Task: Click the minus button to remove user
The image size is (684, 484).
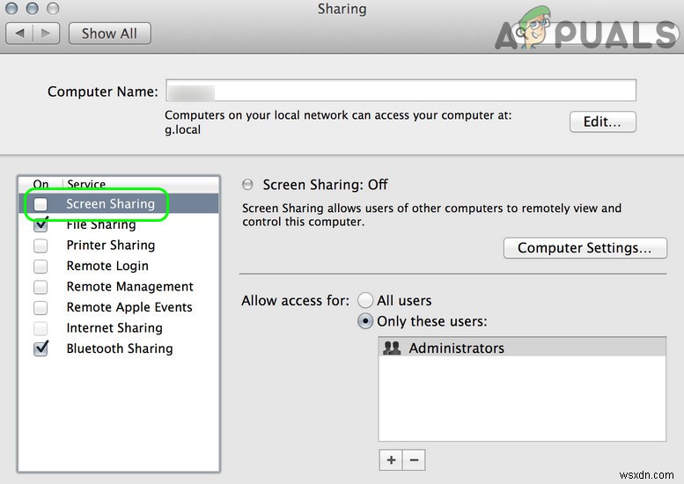Action: click(x=414, y=459)
